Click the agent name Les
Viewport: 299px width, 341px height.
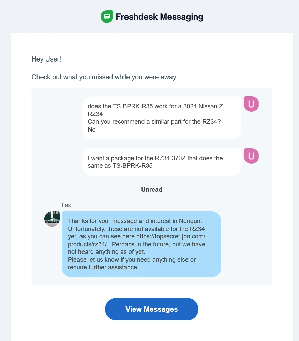[x=66, y=205]
